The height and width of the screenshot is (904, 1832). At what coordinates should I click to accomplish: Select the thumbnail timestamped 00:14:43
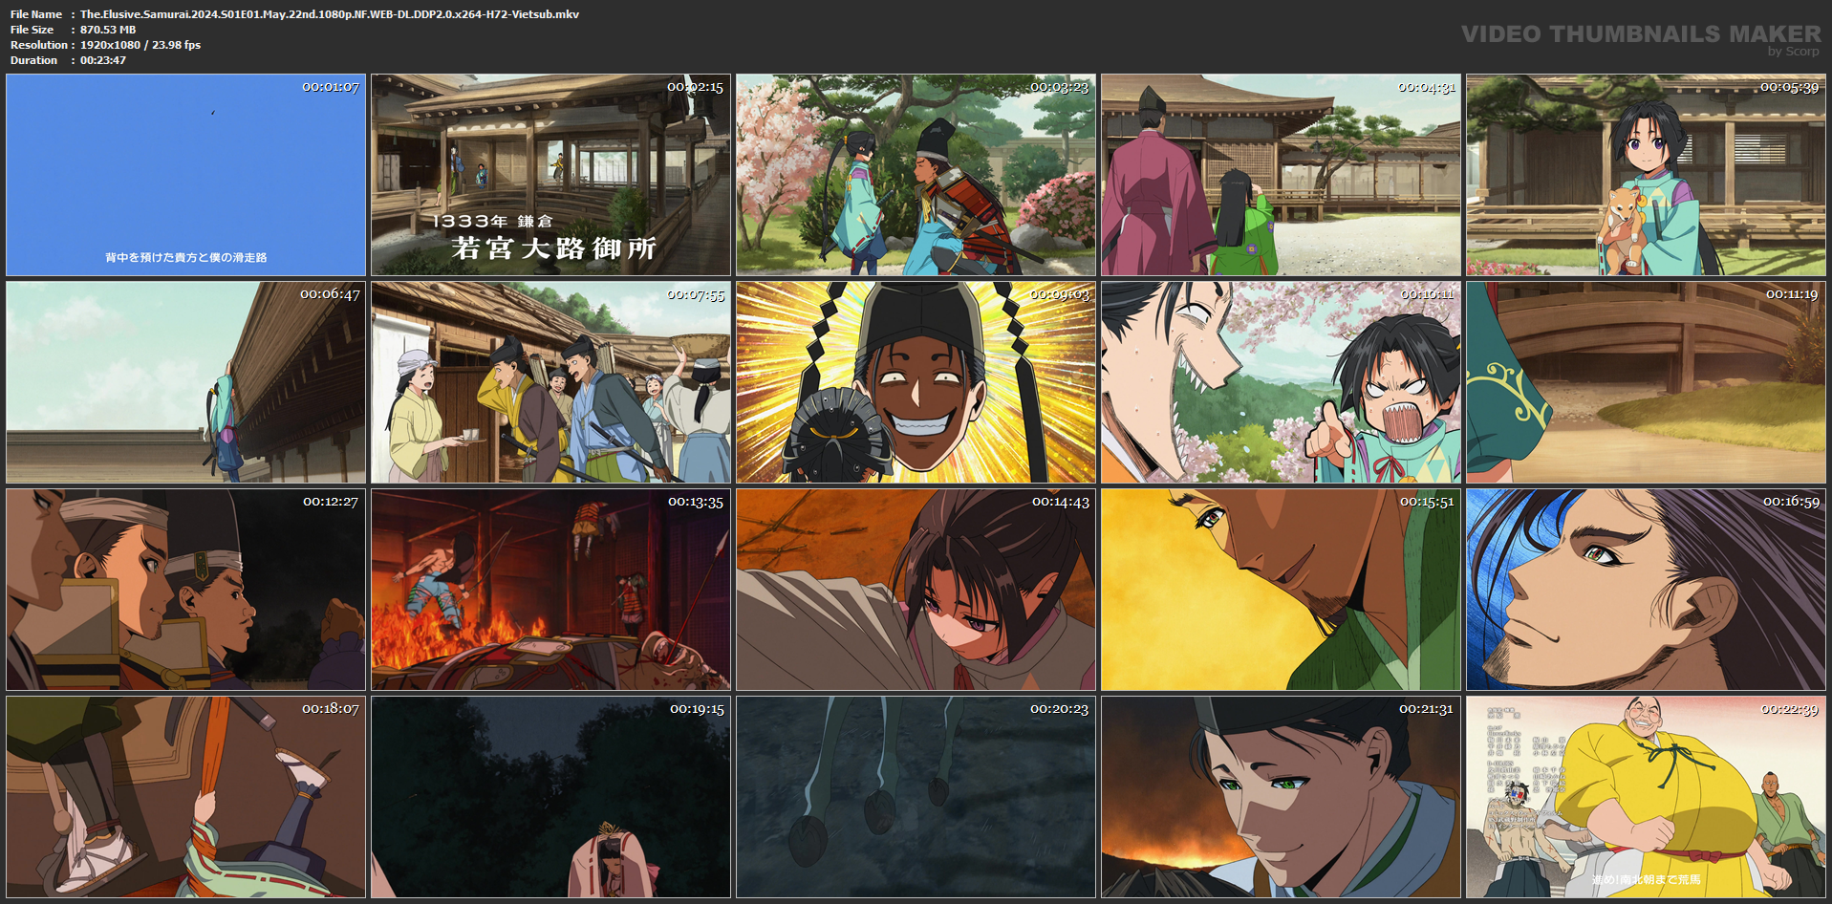pos(916,590)
